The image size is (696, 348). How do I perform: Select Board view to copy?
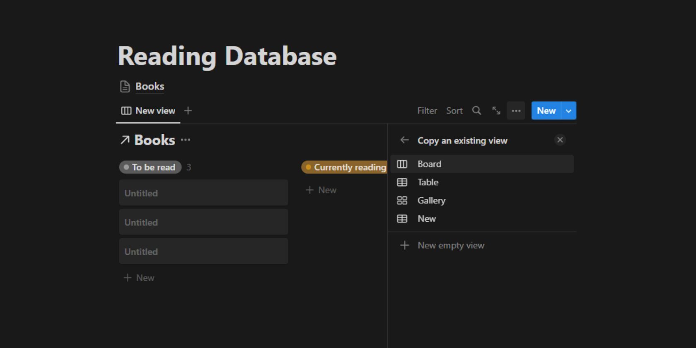coord(429,164)
